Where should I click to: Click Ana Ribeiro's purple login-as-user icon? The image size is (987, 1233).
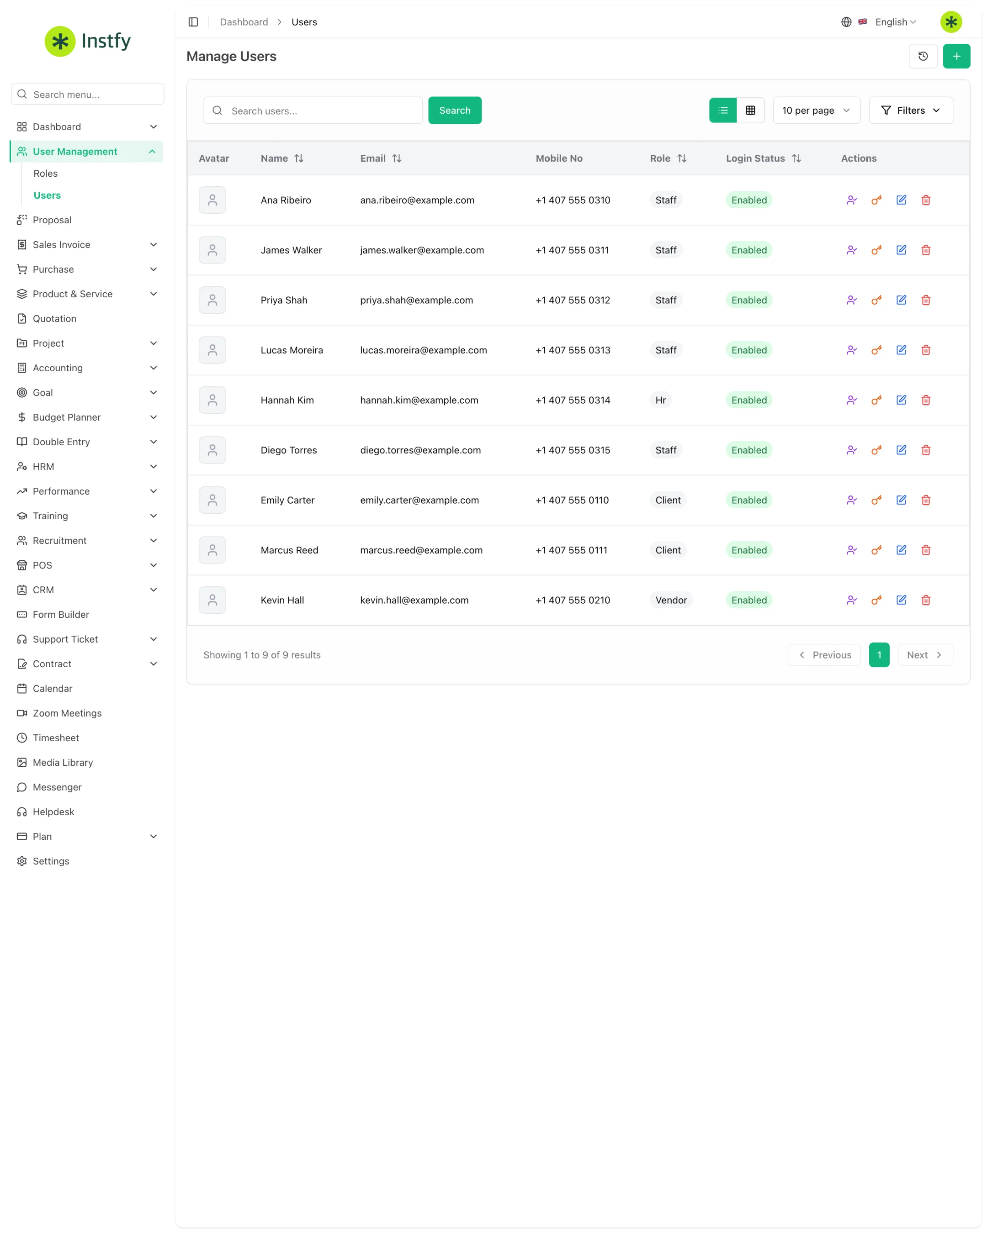coord(851,200)
